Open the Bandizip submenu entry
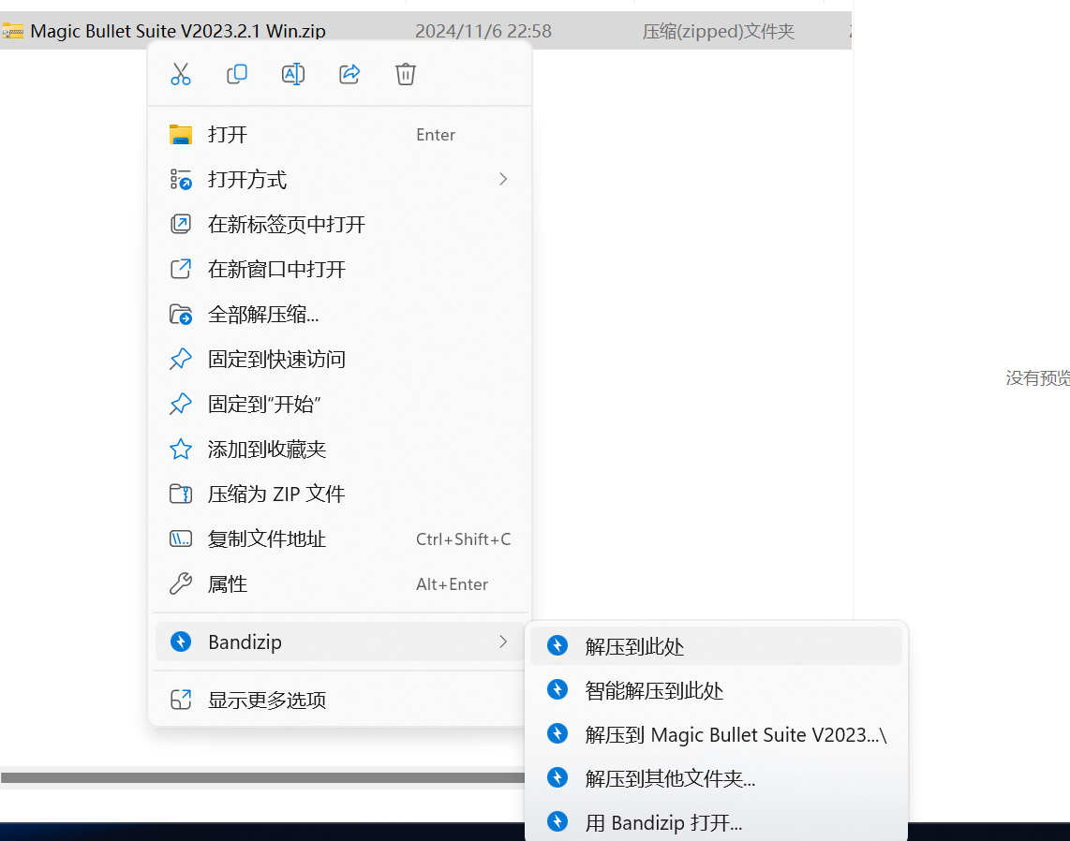This screenshot has width=1070, height=841. 340,642
